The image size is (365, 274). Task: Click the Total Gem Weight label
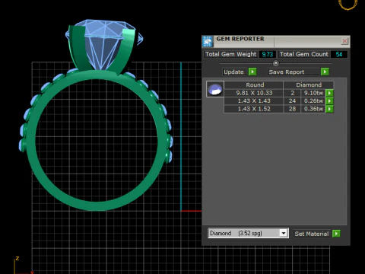pyautogui.click(x=230, y=54)
